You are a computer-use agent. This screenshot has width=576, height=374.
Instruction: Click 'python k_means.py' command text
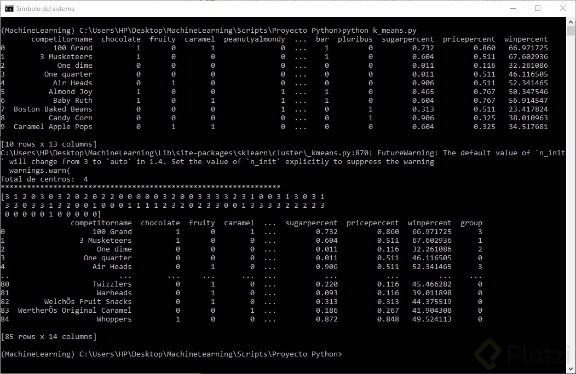click(x=379, y=31)
